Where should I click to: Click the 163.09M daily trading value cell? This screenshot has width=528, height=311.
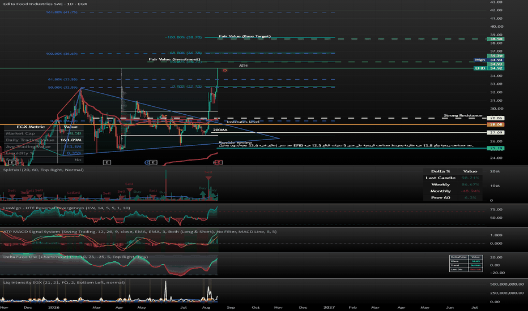pyautogui.click(x=71, y=140)
